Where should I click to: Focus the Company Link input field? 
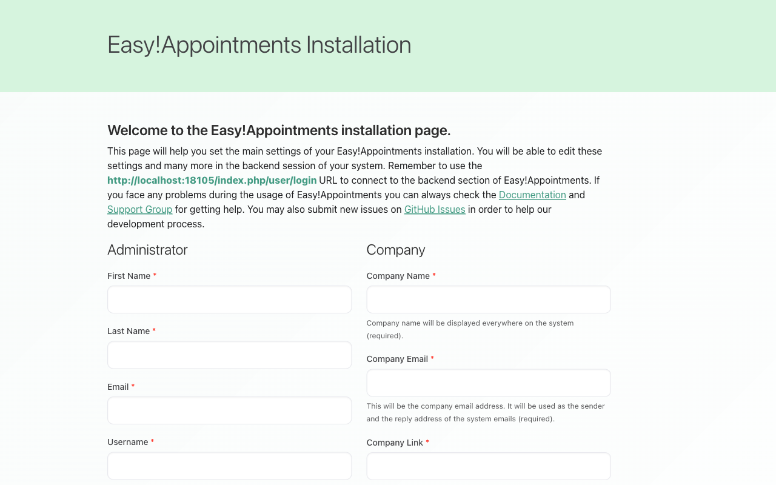(489, 466)
